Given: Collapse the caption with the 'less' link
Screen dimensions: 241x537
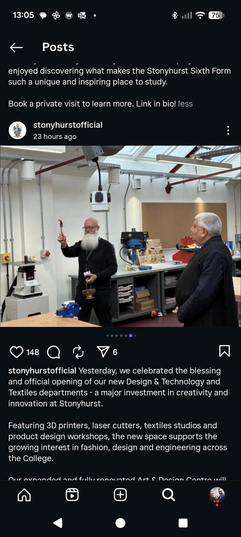Looking at the screenshot, I should point(185,103).
